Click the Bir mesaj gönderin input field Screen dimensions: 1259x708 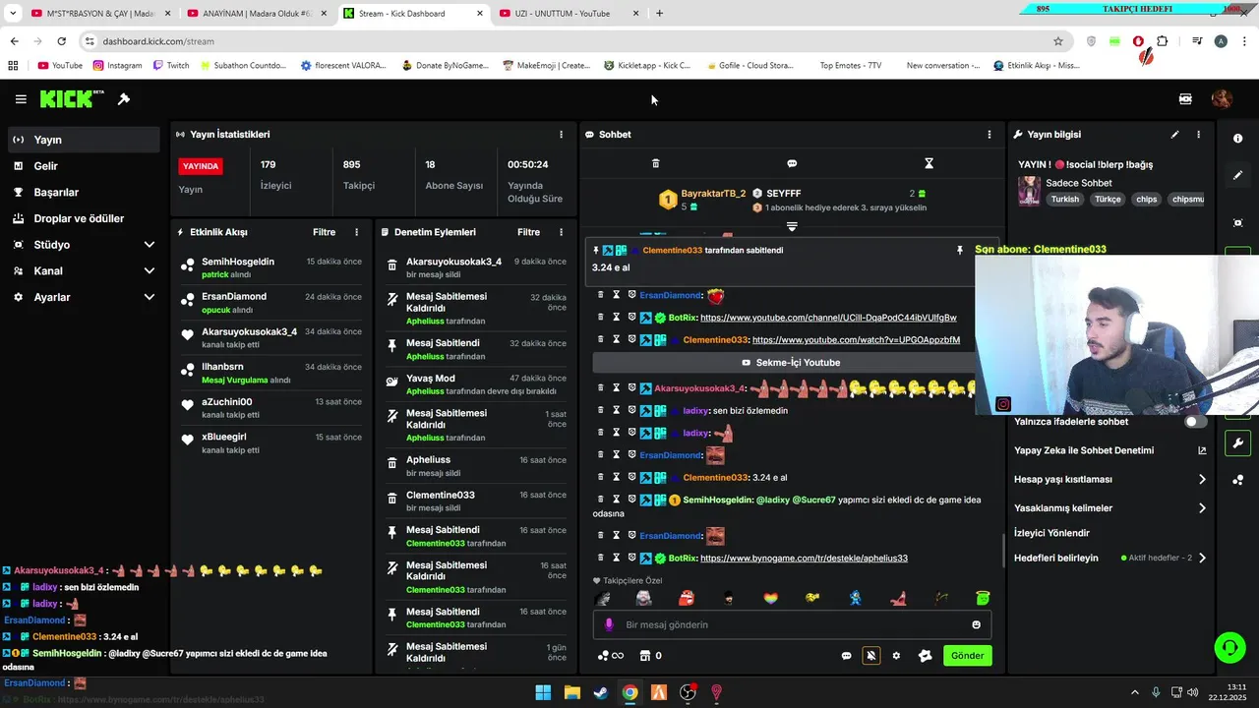pos(792,624)
